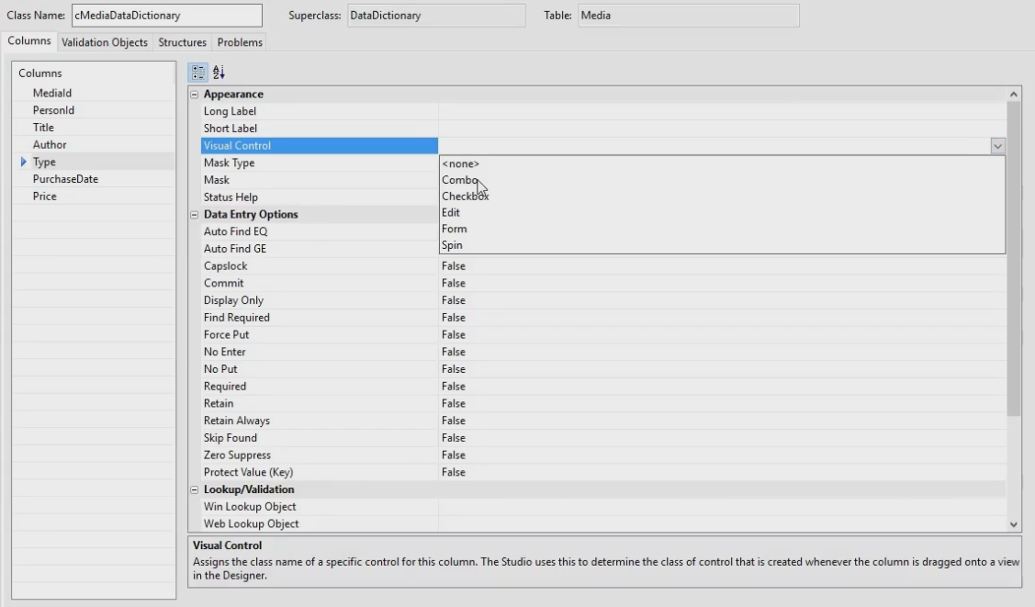This screenshot has width=1035, height=607.
Task: Click the Categorized view icon
Action: pyautogui.click(x=197, y=72)
